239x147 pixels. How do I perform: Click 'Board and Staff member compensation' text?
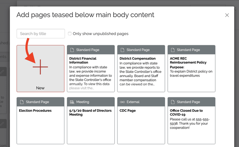click(139, 78)
